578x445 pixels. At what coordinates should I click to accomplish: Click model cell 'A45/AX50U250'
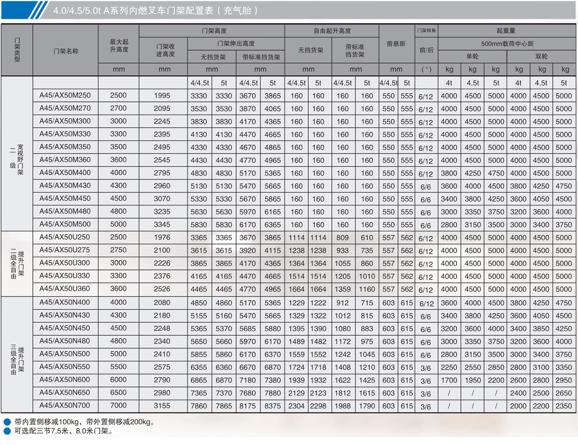[65, 237]
